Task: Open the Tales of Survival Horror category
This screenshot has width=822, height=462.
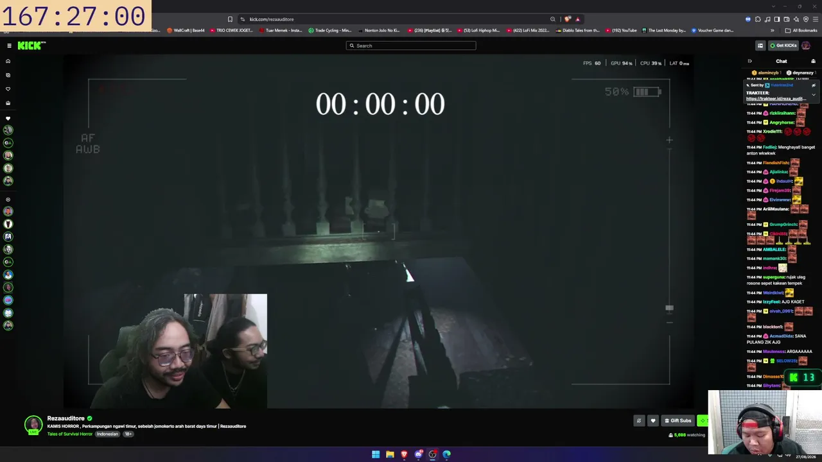Action: click(70, 434)
